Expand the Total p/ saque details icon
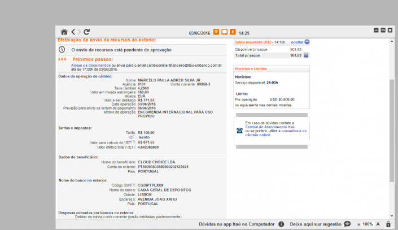Image resolution: width=398 pixels, height=230 pixels. click(x=307, y=55)
